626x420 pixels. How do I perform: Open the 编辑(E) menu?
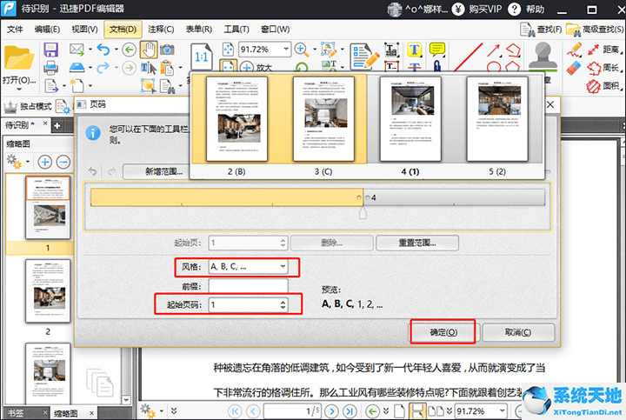[47, 30]
